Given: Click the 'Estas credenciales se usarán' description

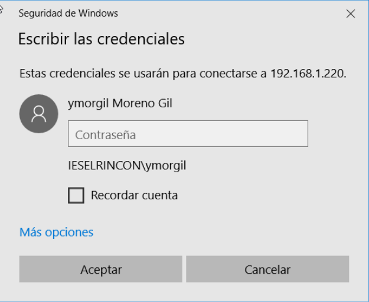Looking at the screenshot, I should 182,73.
